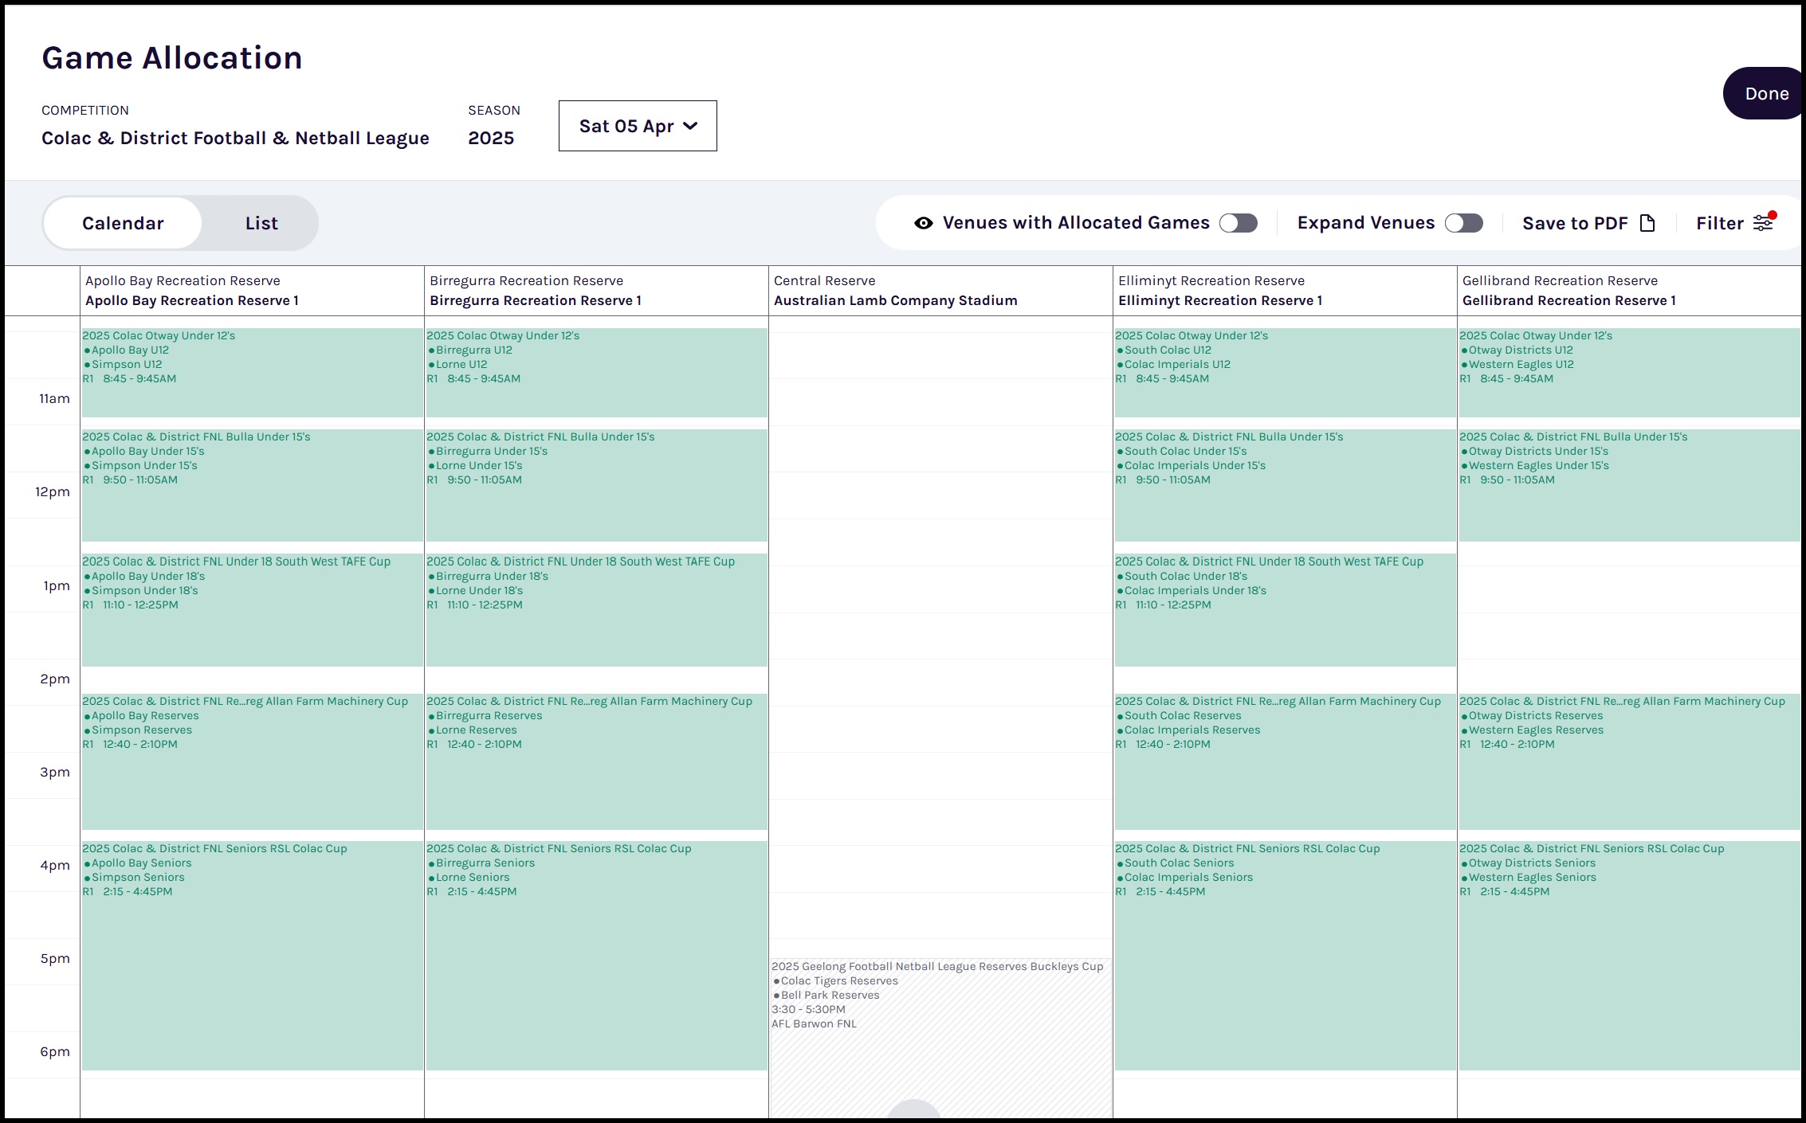Open Apollo Bay vs Simpson Seniors game
1806x1123 pixels.
[253, 955]
